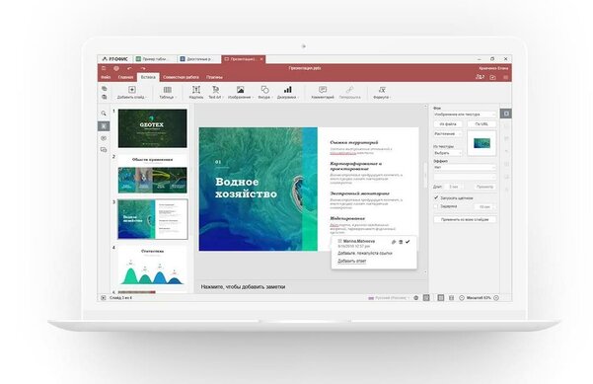Click the Paste icon below Copy
This screenshot has width=593, height=384.
(105, 97)
